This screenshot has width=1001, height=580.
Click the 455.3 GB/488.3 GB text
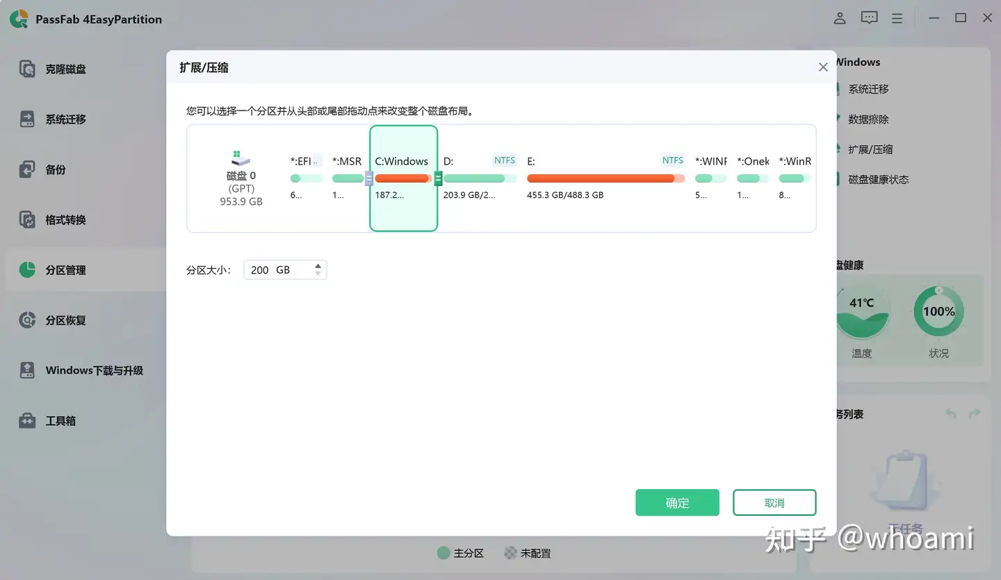coord(565,195)
